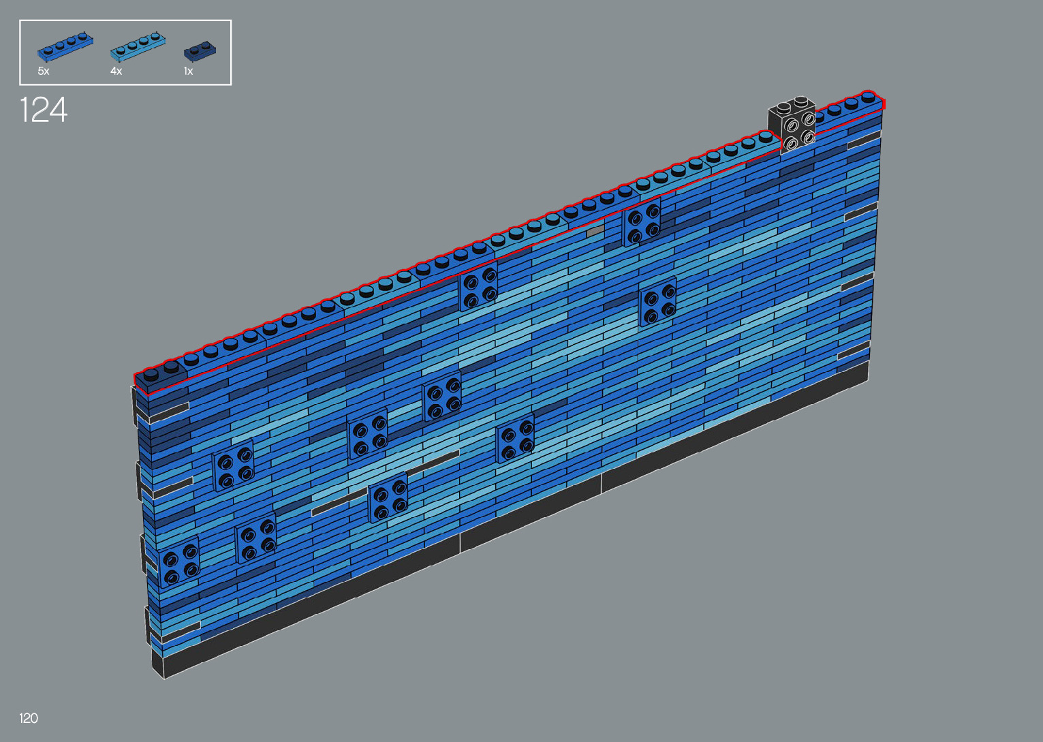Screen dimensions: 1043x742
Task: Click the step number 124
Action: (44, 110)
